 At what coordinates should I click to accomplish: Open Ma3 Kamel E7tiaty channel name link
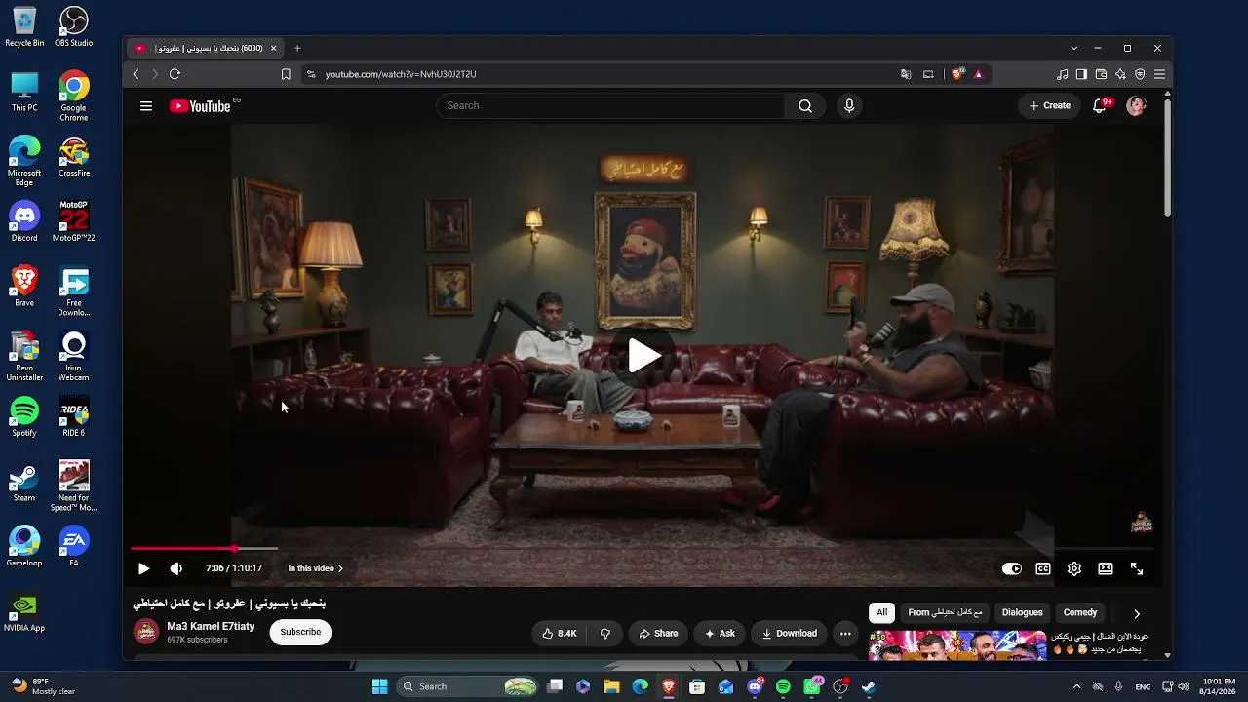tap(211, 626)
